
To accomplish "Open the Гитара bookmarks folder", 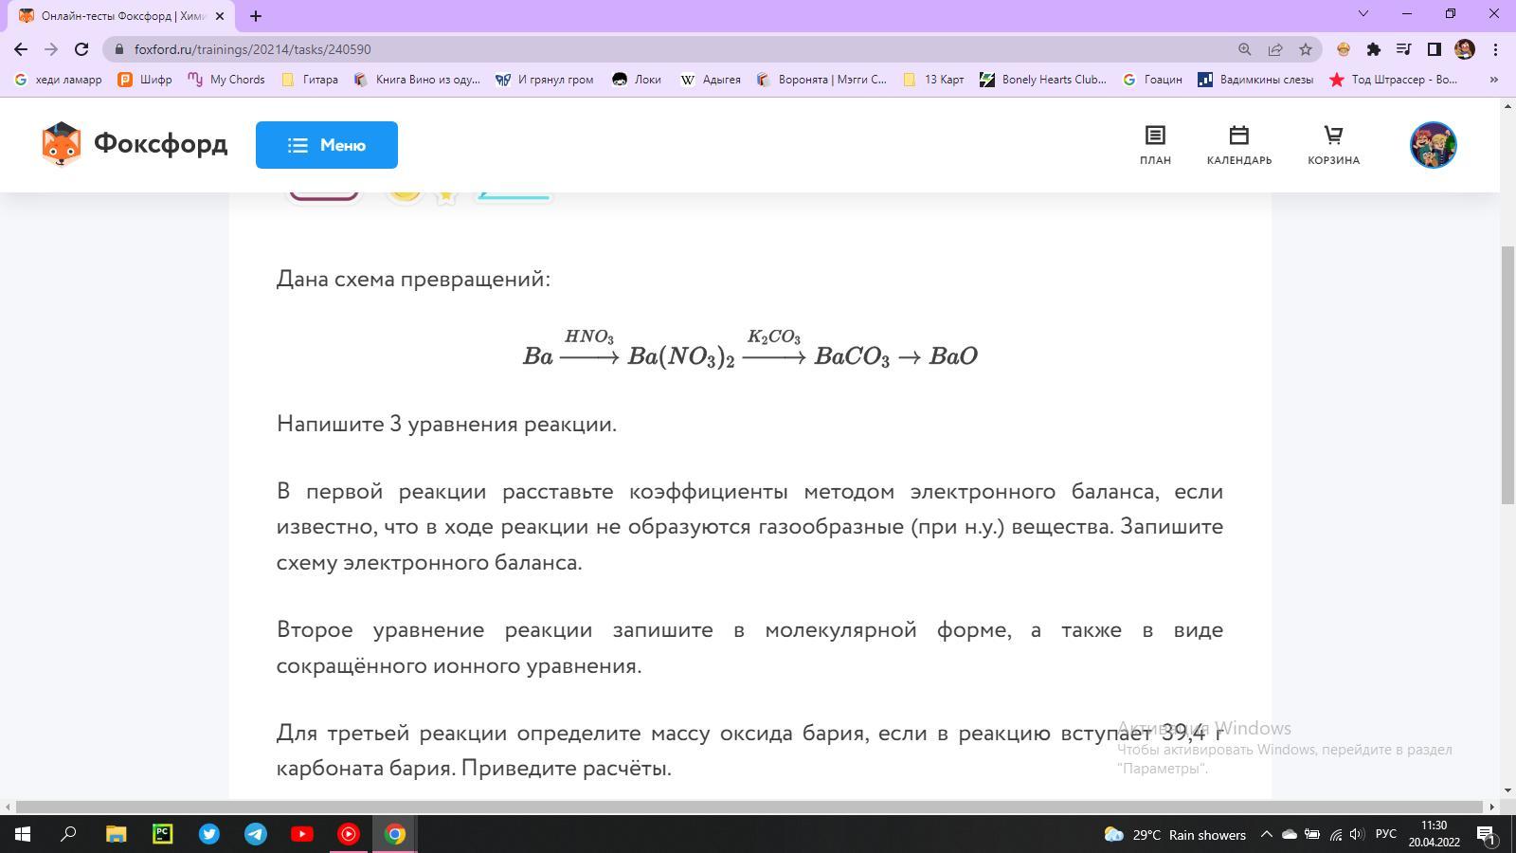I will (310, 80).
